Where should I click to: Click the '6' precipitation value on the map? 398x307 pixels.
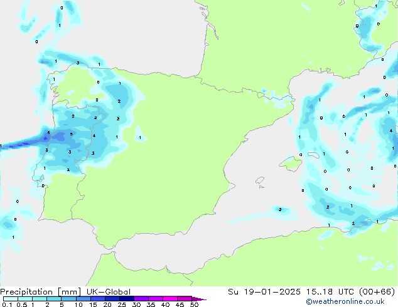[x=49, y=132]
